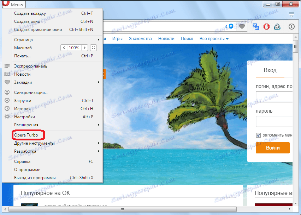Image resolution: width=301 pixels, height=215 pixels.
Task: Uncheck the запомнить меня checkbox
Action: [x=258, y=135]
